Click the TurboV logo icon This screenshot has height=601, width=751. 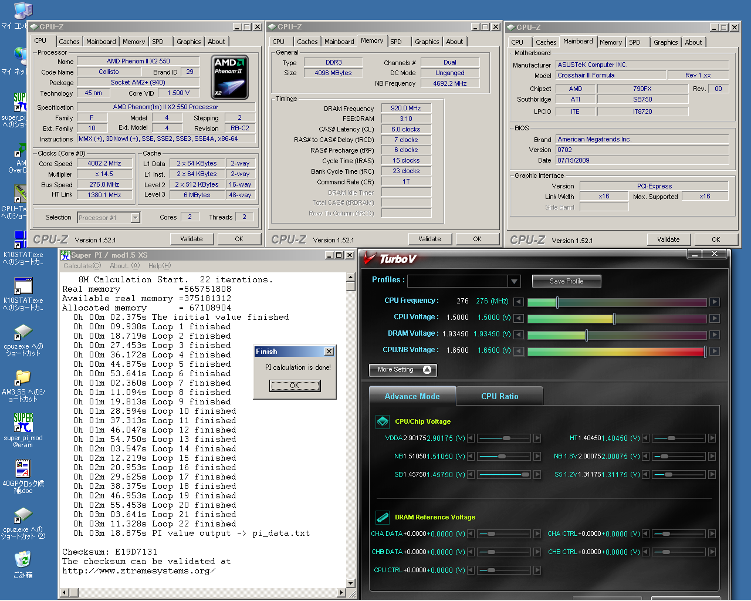(x=369, y=258)
